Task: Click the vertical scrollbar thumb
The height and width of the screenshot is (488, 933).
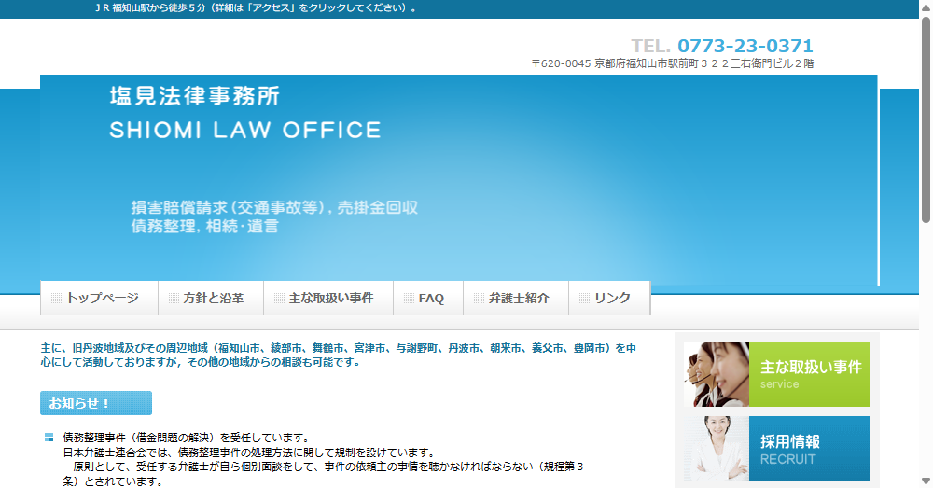Action: point(926,121)
